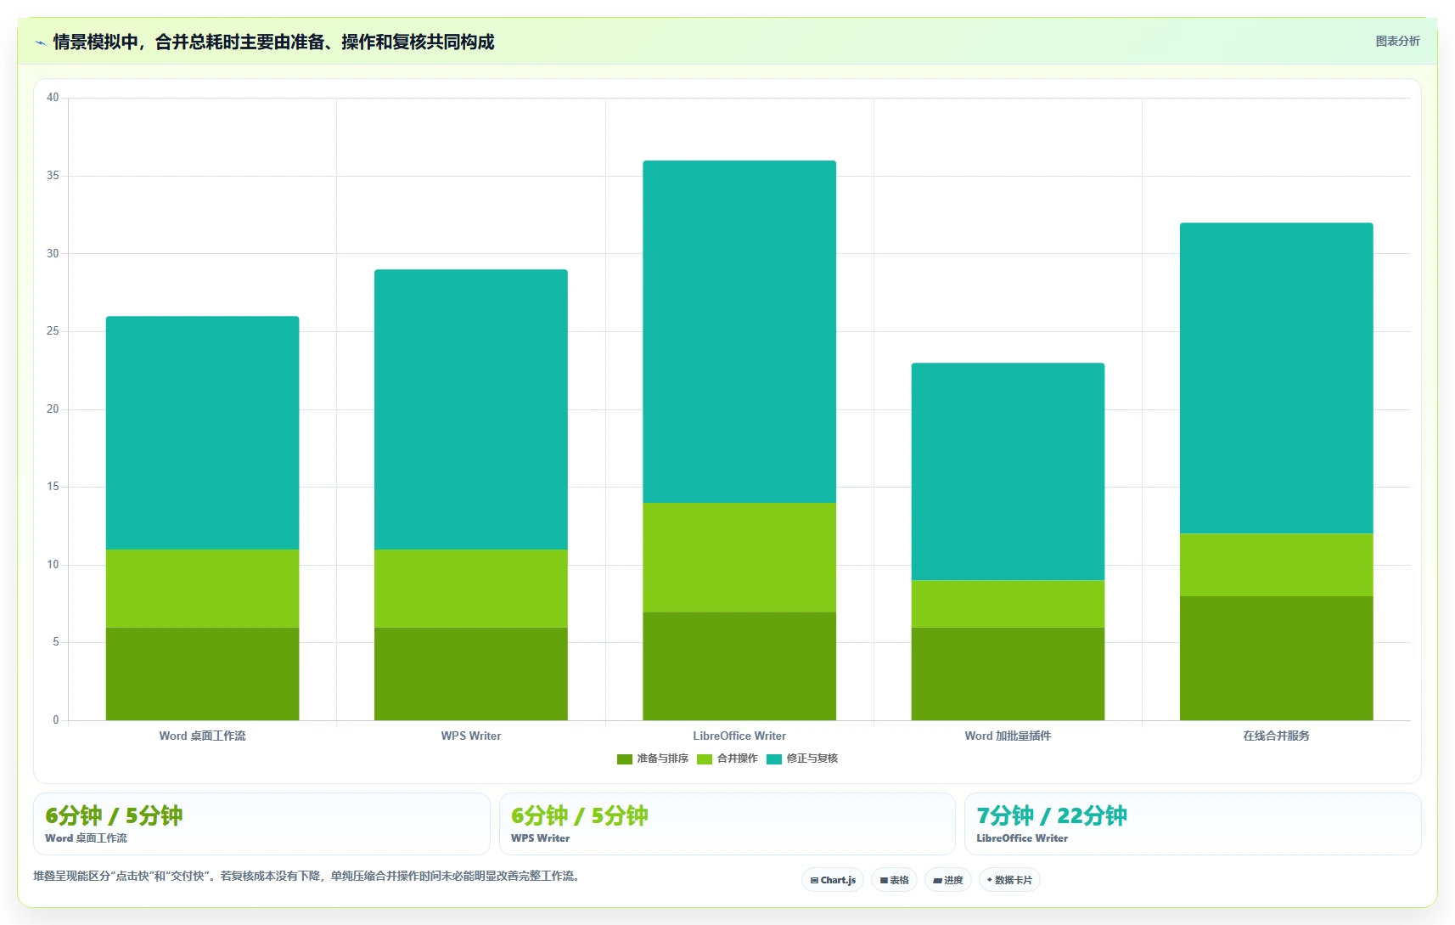Viewport: 1455px width, 925px height.
Task: Click the teal 修正与复核 segment of the LibreOffice Writer bar
Action: point(739,331)
